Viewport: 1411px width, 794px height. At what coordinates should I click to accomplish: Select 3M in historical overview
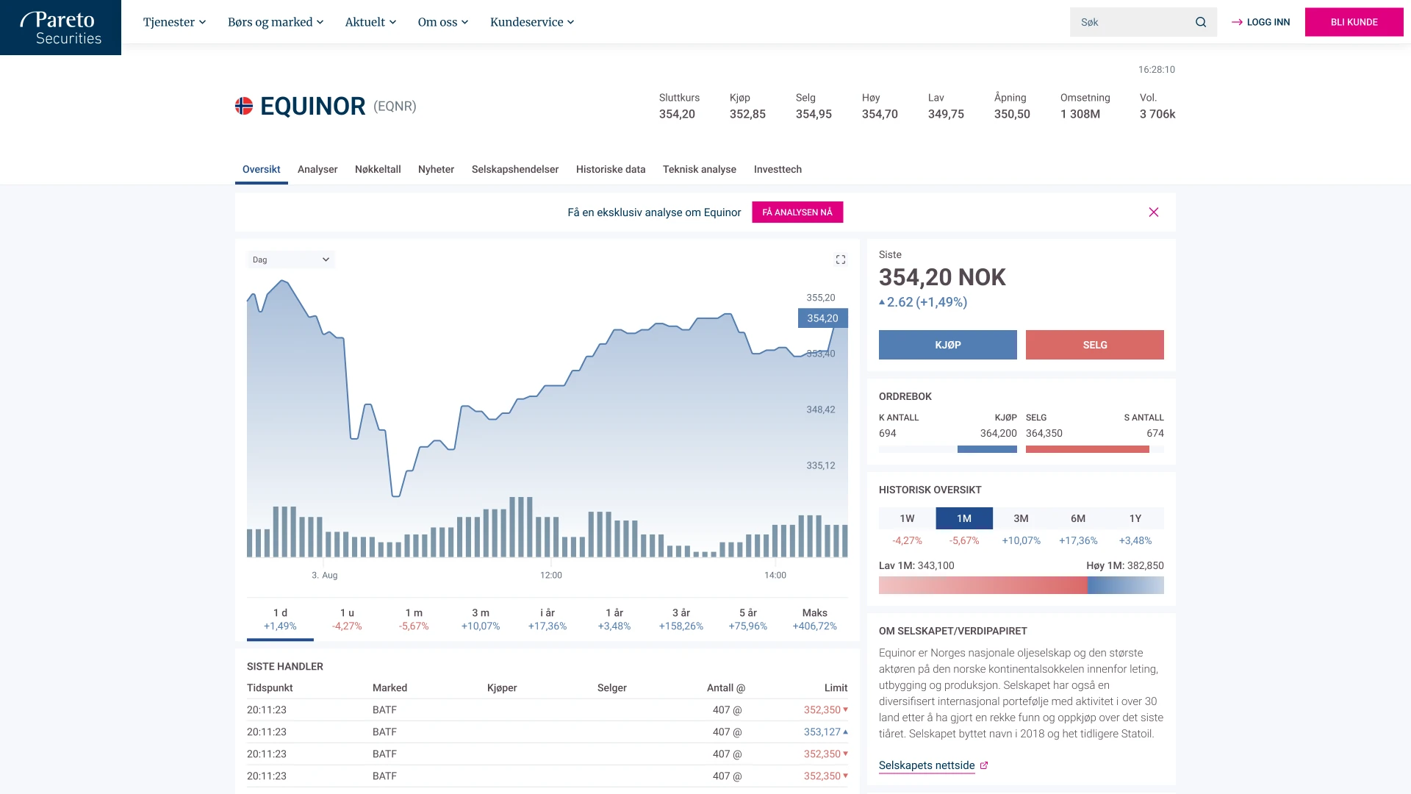pos(1021,518)
